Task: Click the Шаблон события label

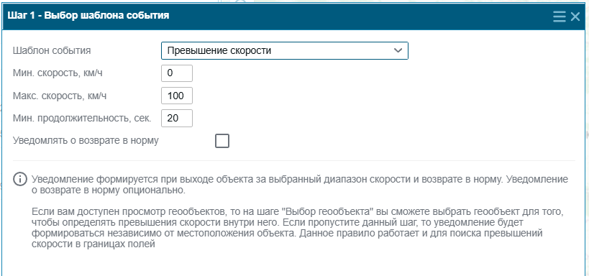Action: (52, 50)
